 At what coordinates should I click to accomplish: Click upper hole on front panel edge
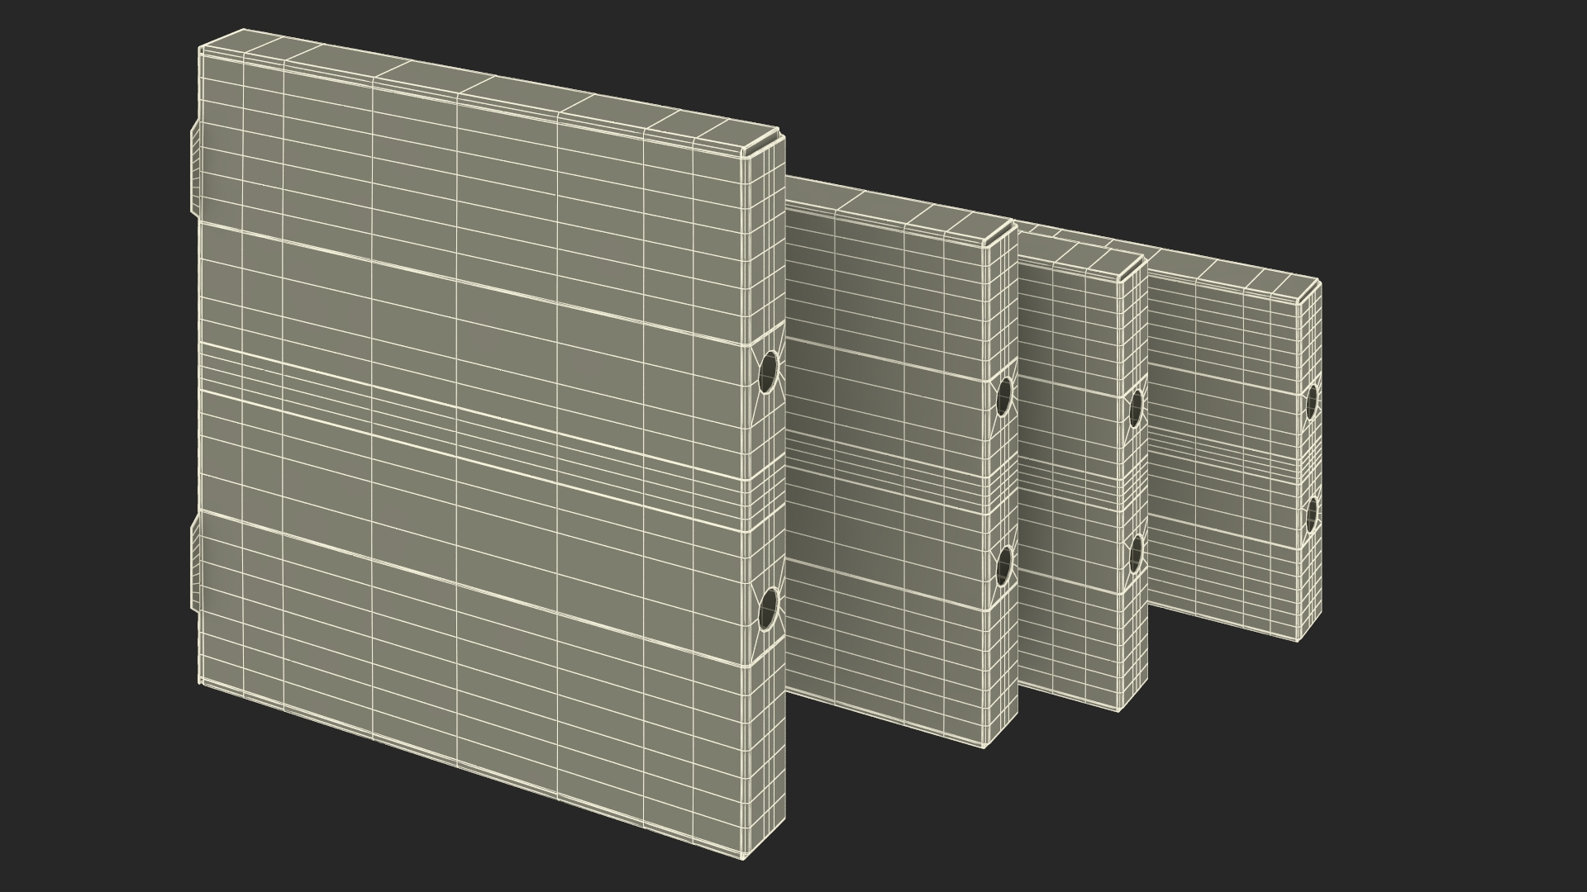(x=769, y=371)
